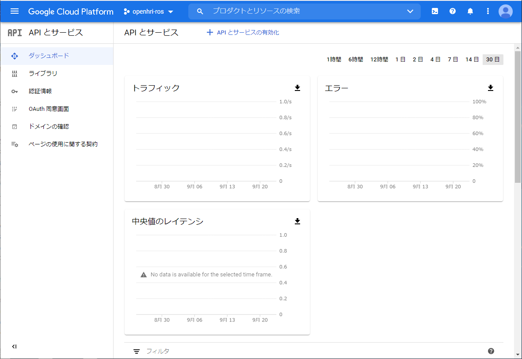Open the help question mark menu

[453, 11]
